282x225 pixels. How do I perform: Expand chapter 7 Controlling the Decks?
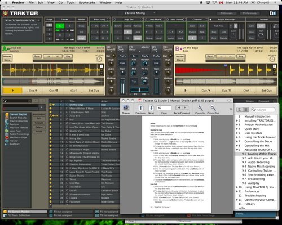237,141
